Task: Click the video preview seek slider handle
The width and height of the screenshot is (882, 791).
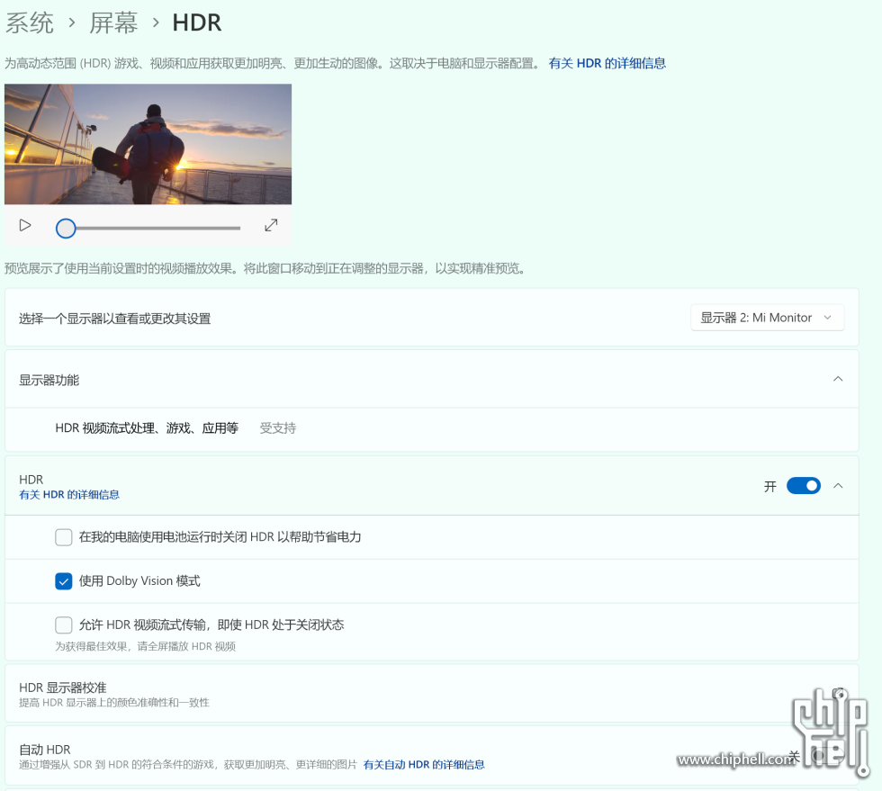Action: (66, 229)
